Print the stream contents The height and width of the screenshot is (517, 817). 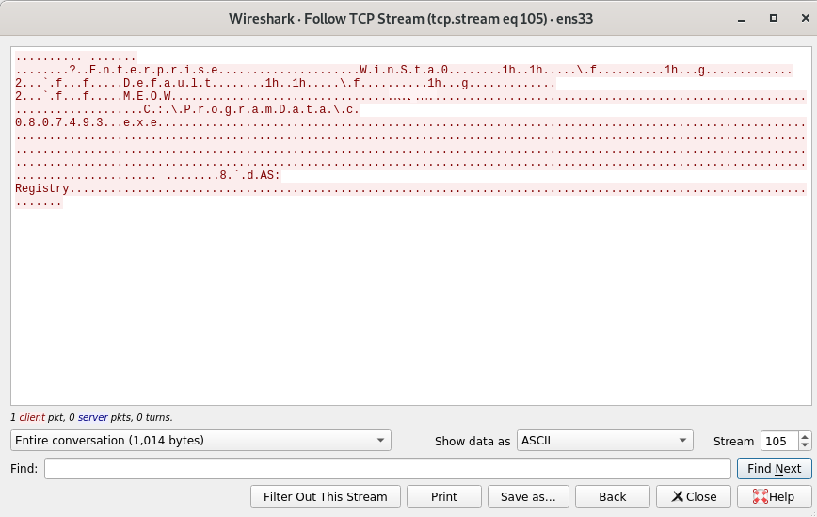pyautogui.click(x=444, y=496)
